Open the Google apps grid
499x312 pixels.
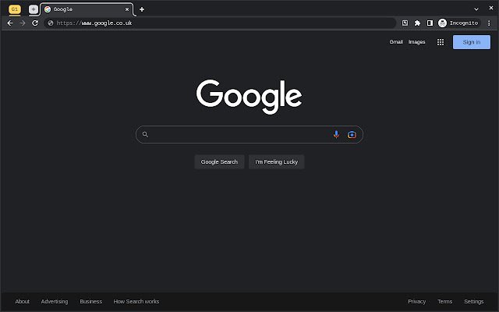point(441,42)
